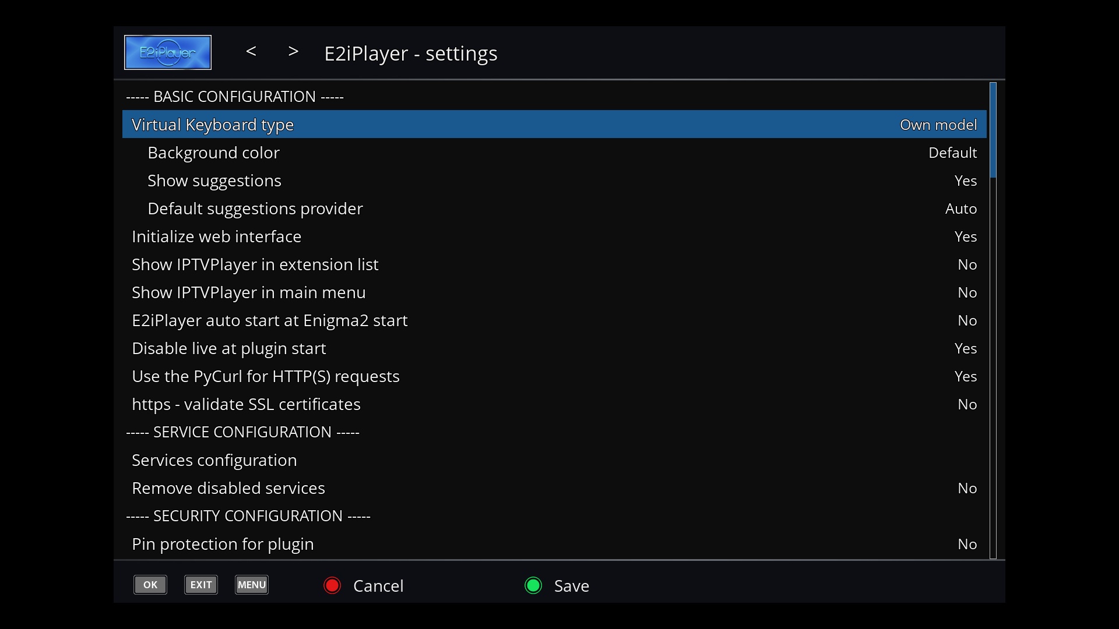This screenshot has width=1119, height=629.
Task: Navigate back using the left arrow
Action: (x=251, y=52)
